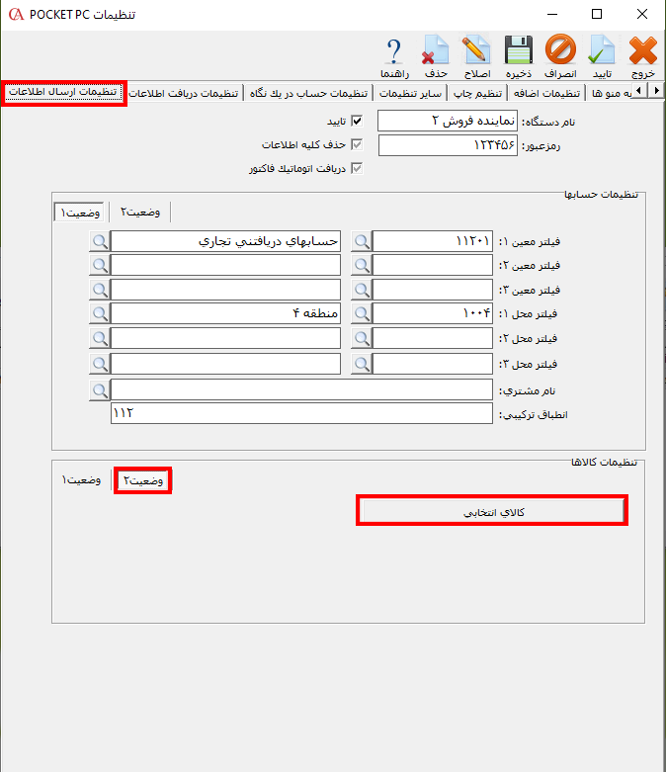Screen dimensions: 666x772
Task: Click the Confirm (تایید) checkmark toolbar icon
Action: (601, 50)
